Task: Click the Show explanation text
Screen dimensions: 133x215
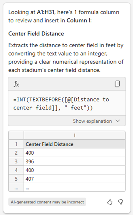Action: pos(92,121)
